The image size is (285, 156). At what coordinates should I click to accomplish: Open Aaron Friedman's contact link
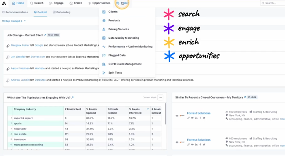pos(20,68)
